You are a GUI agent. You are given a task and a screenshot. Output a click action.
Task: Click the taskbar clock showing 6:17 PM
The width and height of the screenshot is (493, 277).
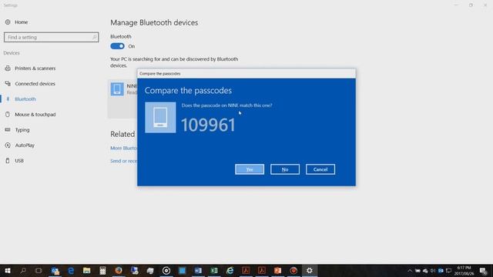tap(464, 271)
